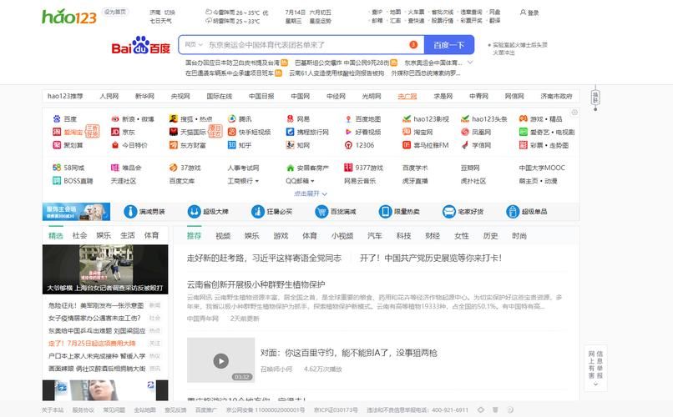Screen dimensions: 673x417
Task: Click 设为首页 button
Action: (115, 12)
